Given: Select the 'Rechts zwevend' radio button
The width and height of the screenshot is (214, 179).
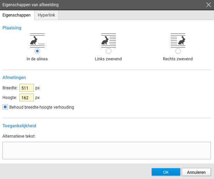Looking at the screenshot, I should (x=178, y=51).
